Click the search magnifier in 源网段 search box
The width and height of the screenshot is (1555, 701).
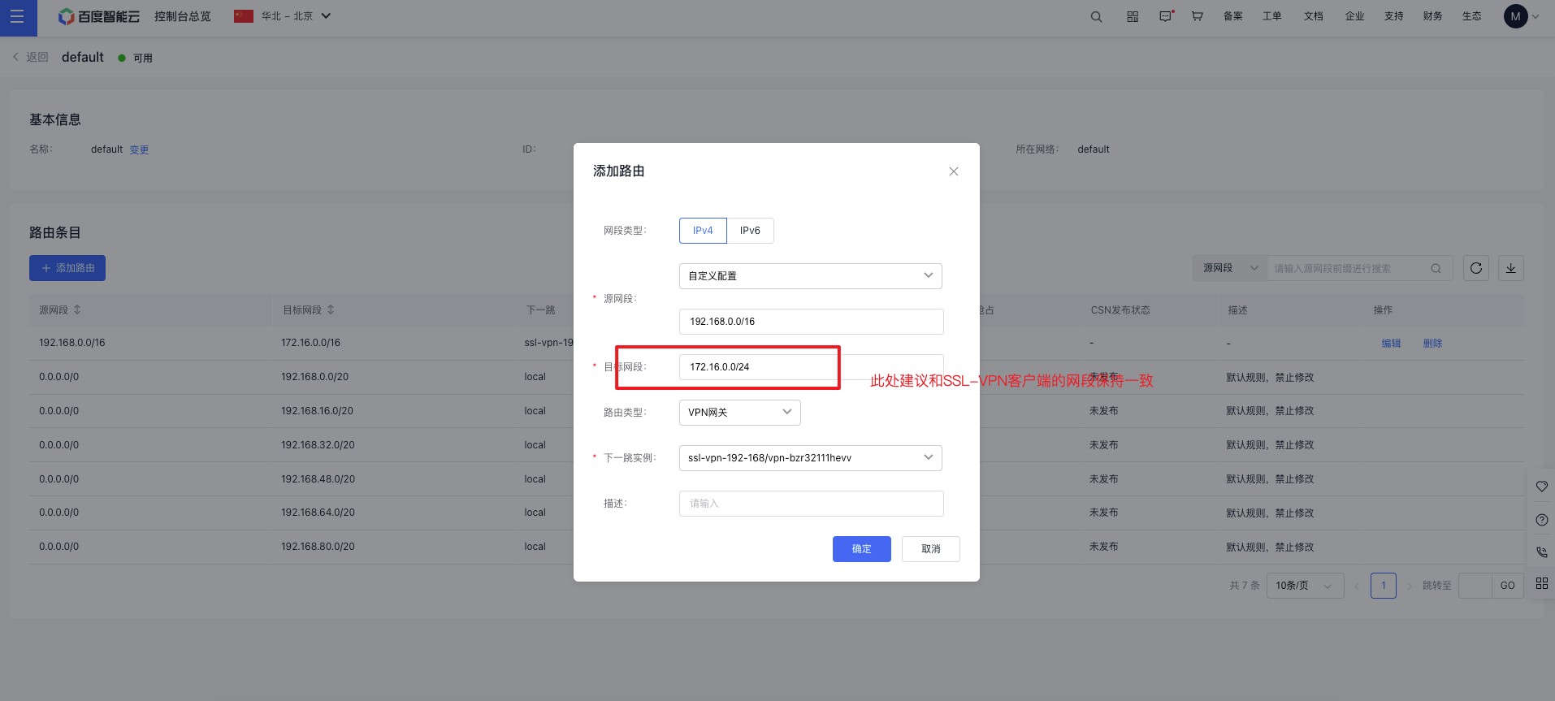[x=1436, y=269]
